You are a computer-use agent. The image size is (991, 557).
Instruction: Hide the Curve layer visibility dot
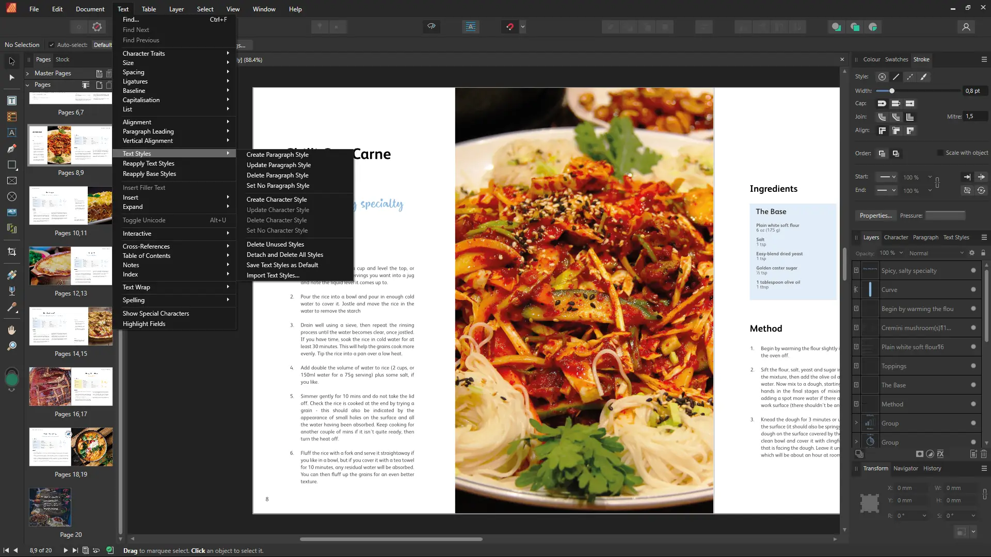point(973,290)
